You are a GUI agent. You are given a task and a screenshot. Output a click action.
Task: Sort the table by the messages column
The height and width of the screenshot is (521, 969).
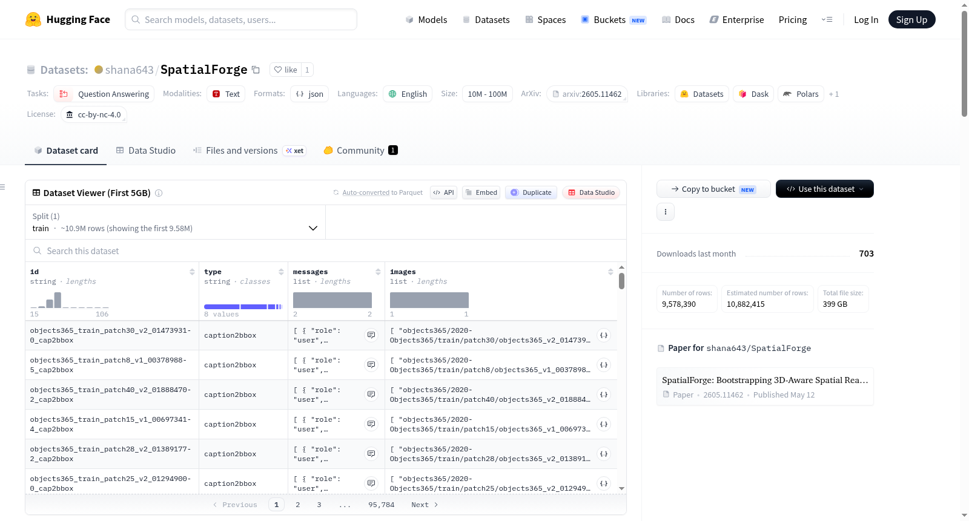click(378, 272)
